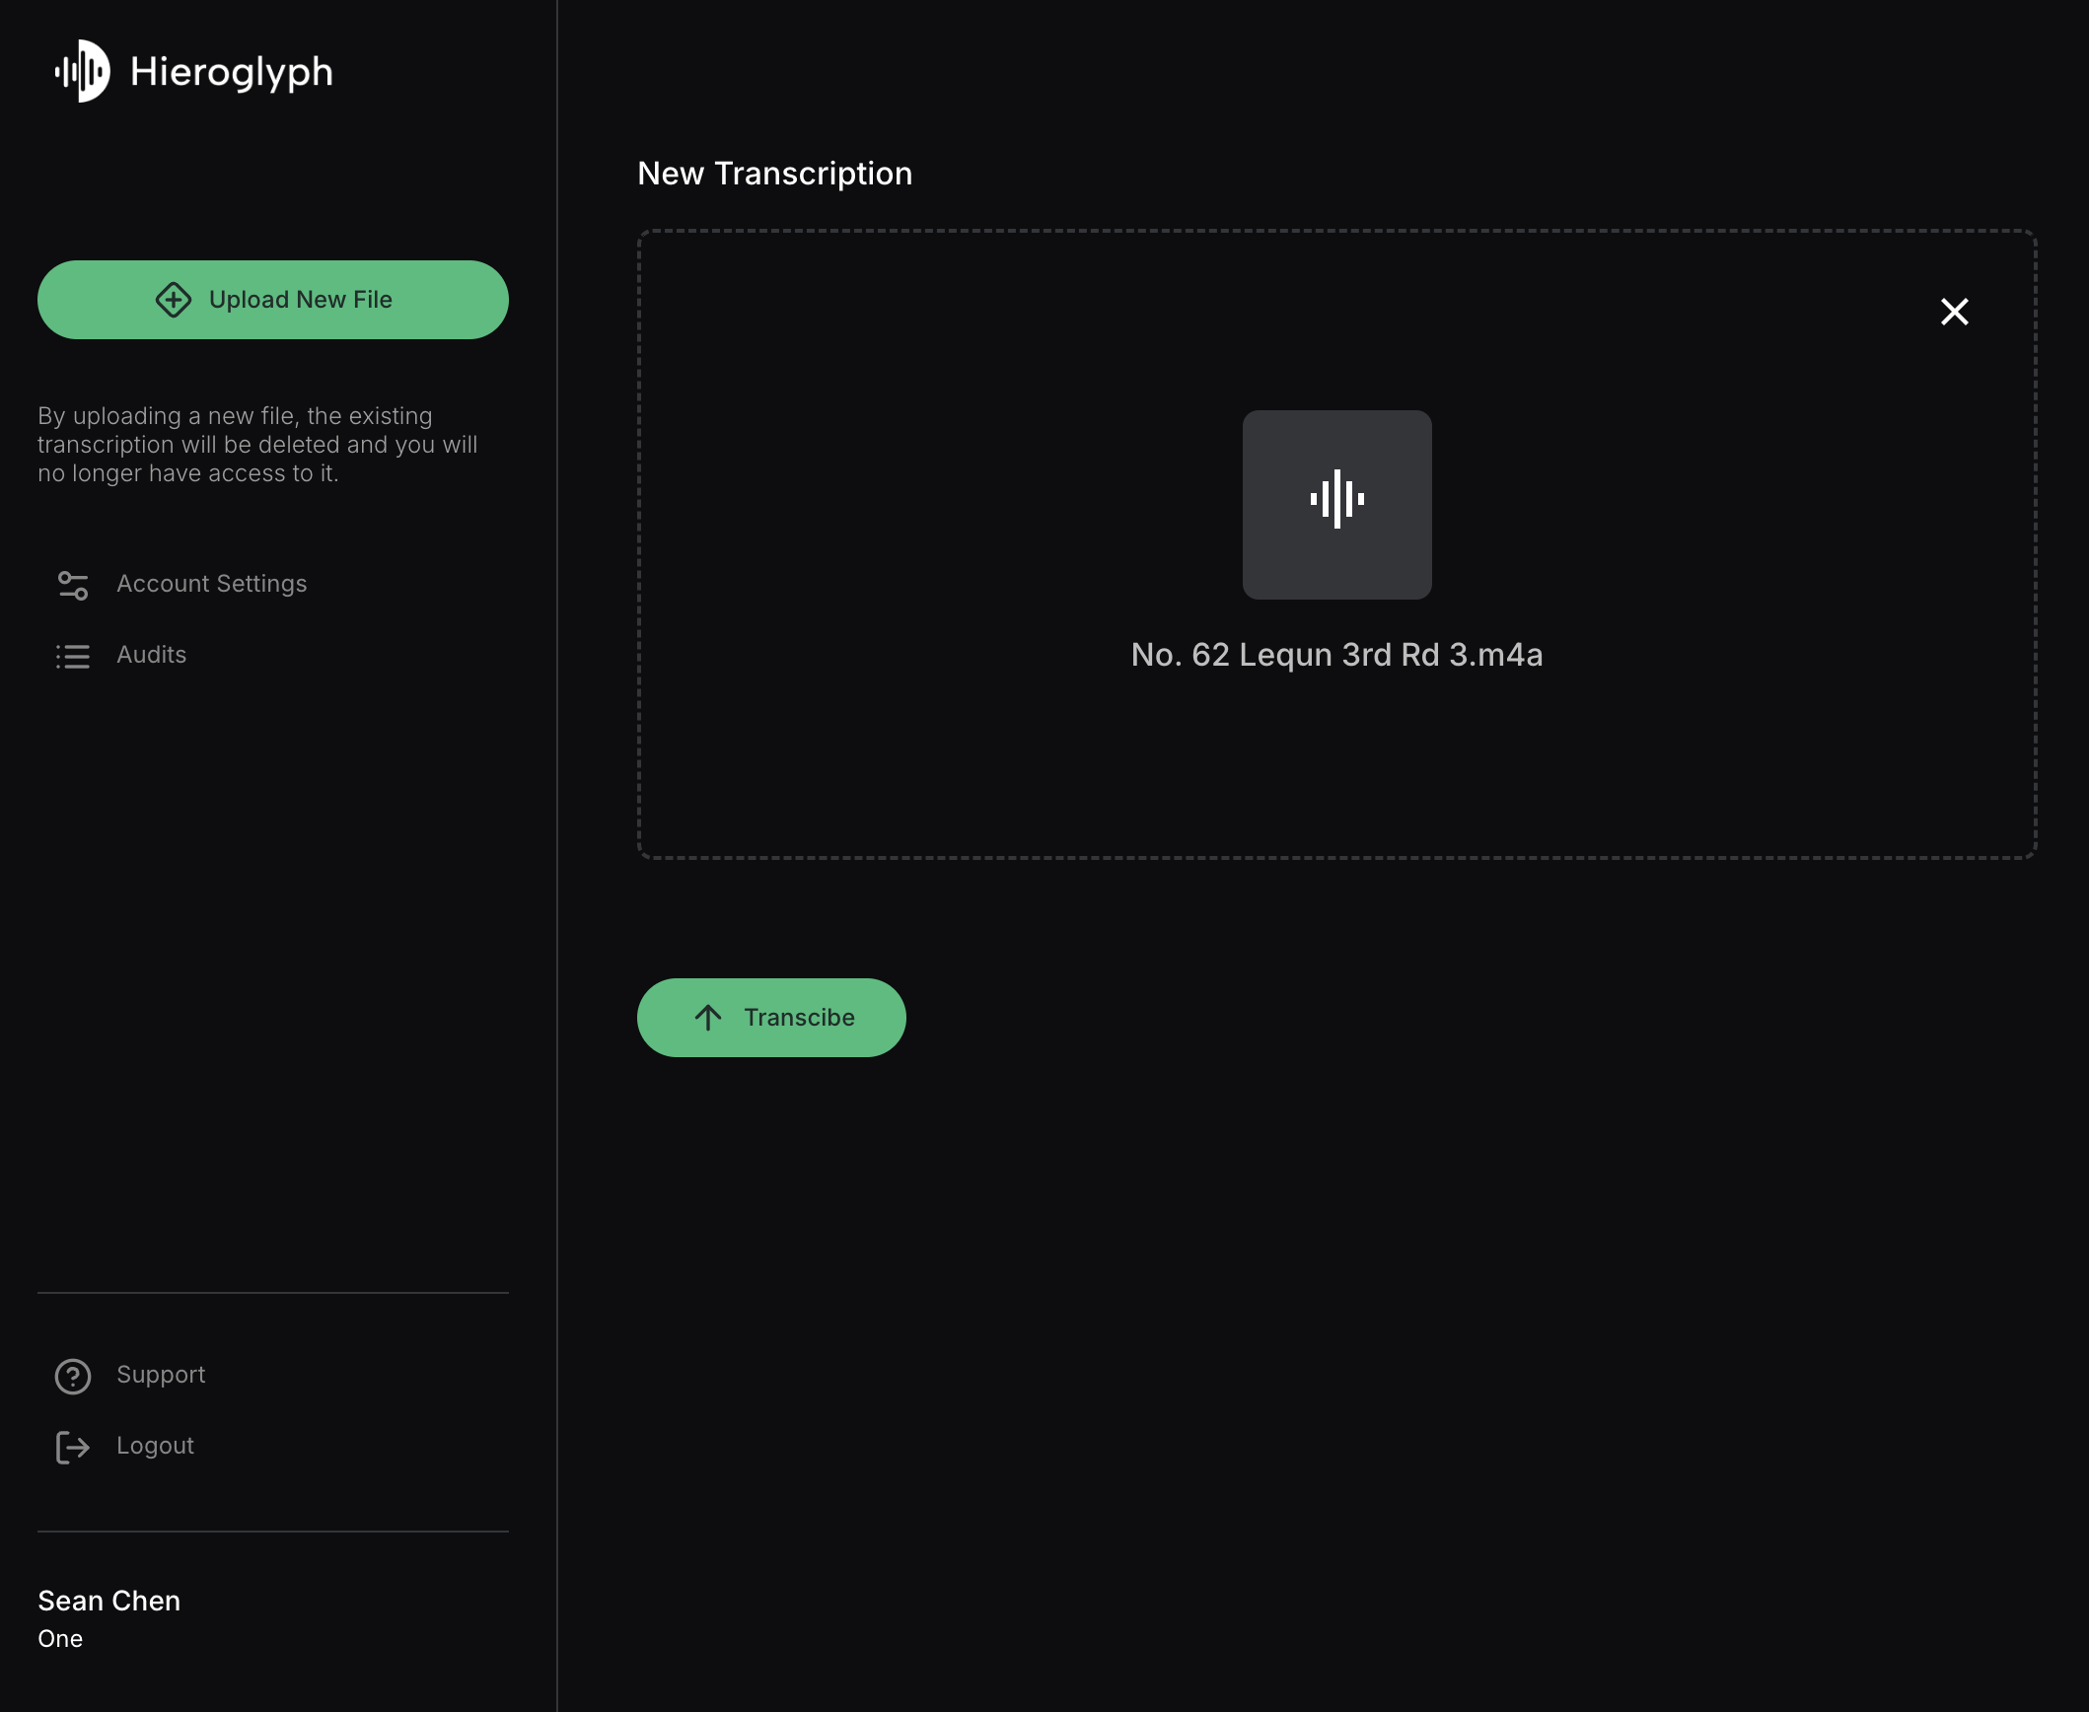This screenshot has height=1712, width=2089.
Task: Click the Account Settings sliders icon
Action: (x=73, y=585)
